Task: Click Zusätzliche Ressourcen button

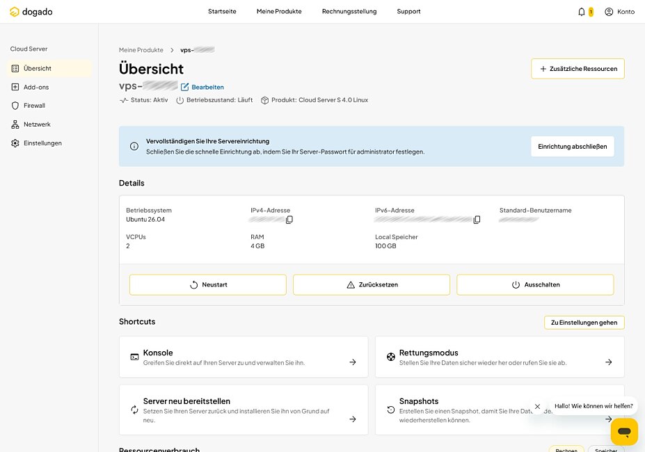Action: 578,69
